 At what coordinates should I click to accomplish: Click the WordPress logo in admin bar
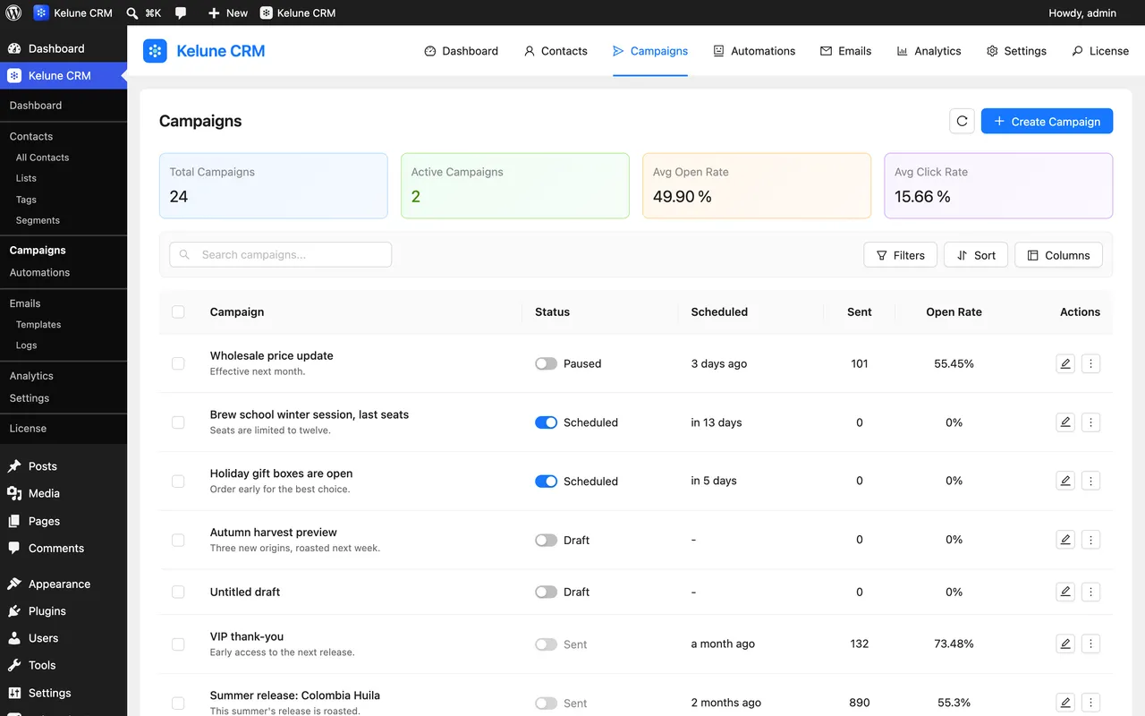tap(13, 13)
